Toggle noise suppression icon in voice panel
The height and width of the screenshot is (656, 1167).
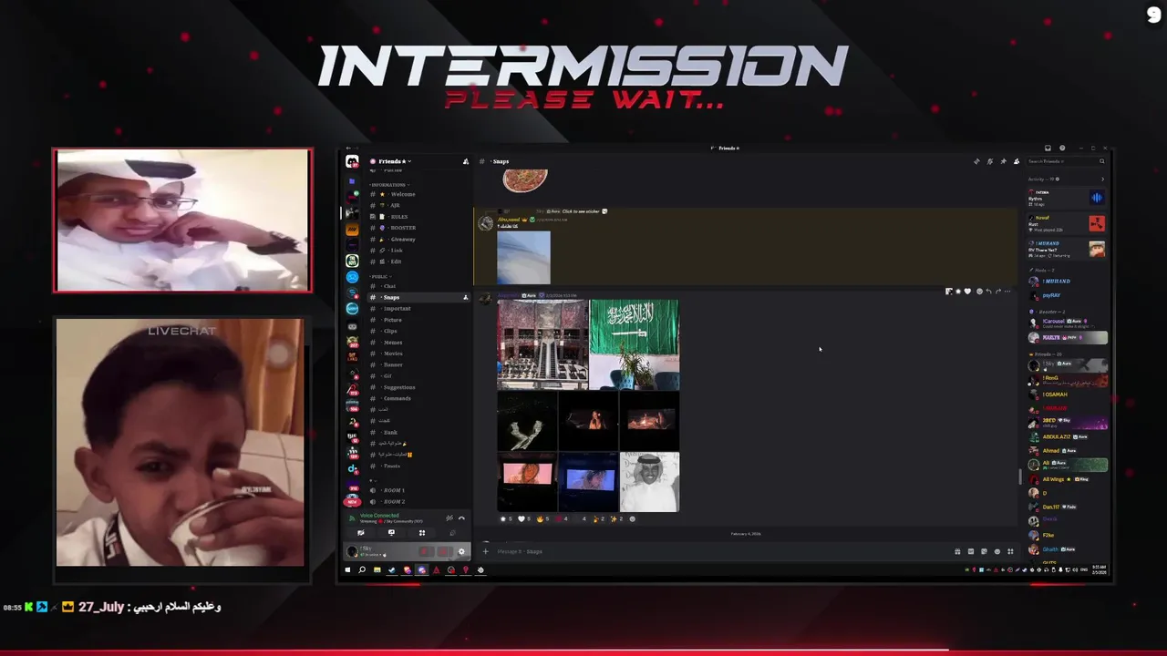(x=449, y=518)
